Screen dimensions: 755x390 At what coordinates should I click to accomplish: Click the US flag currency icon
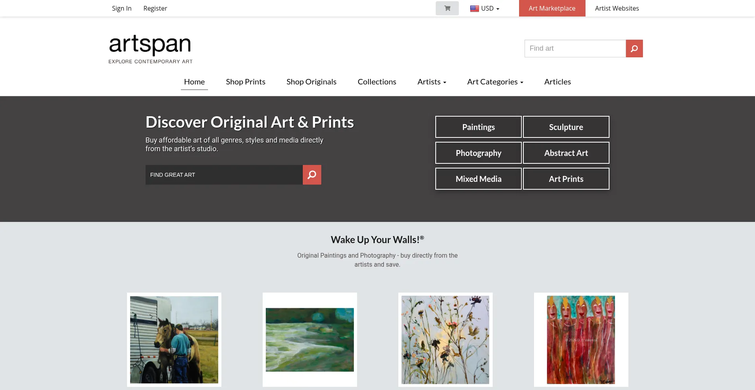click(475, 9)
